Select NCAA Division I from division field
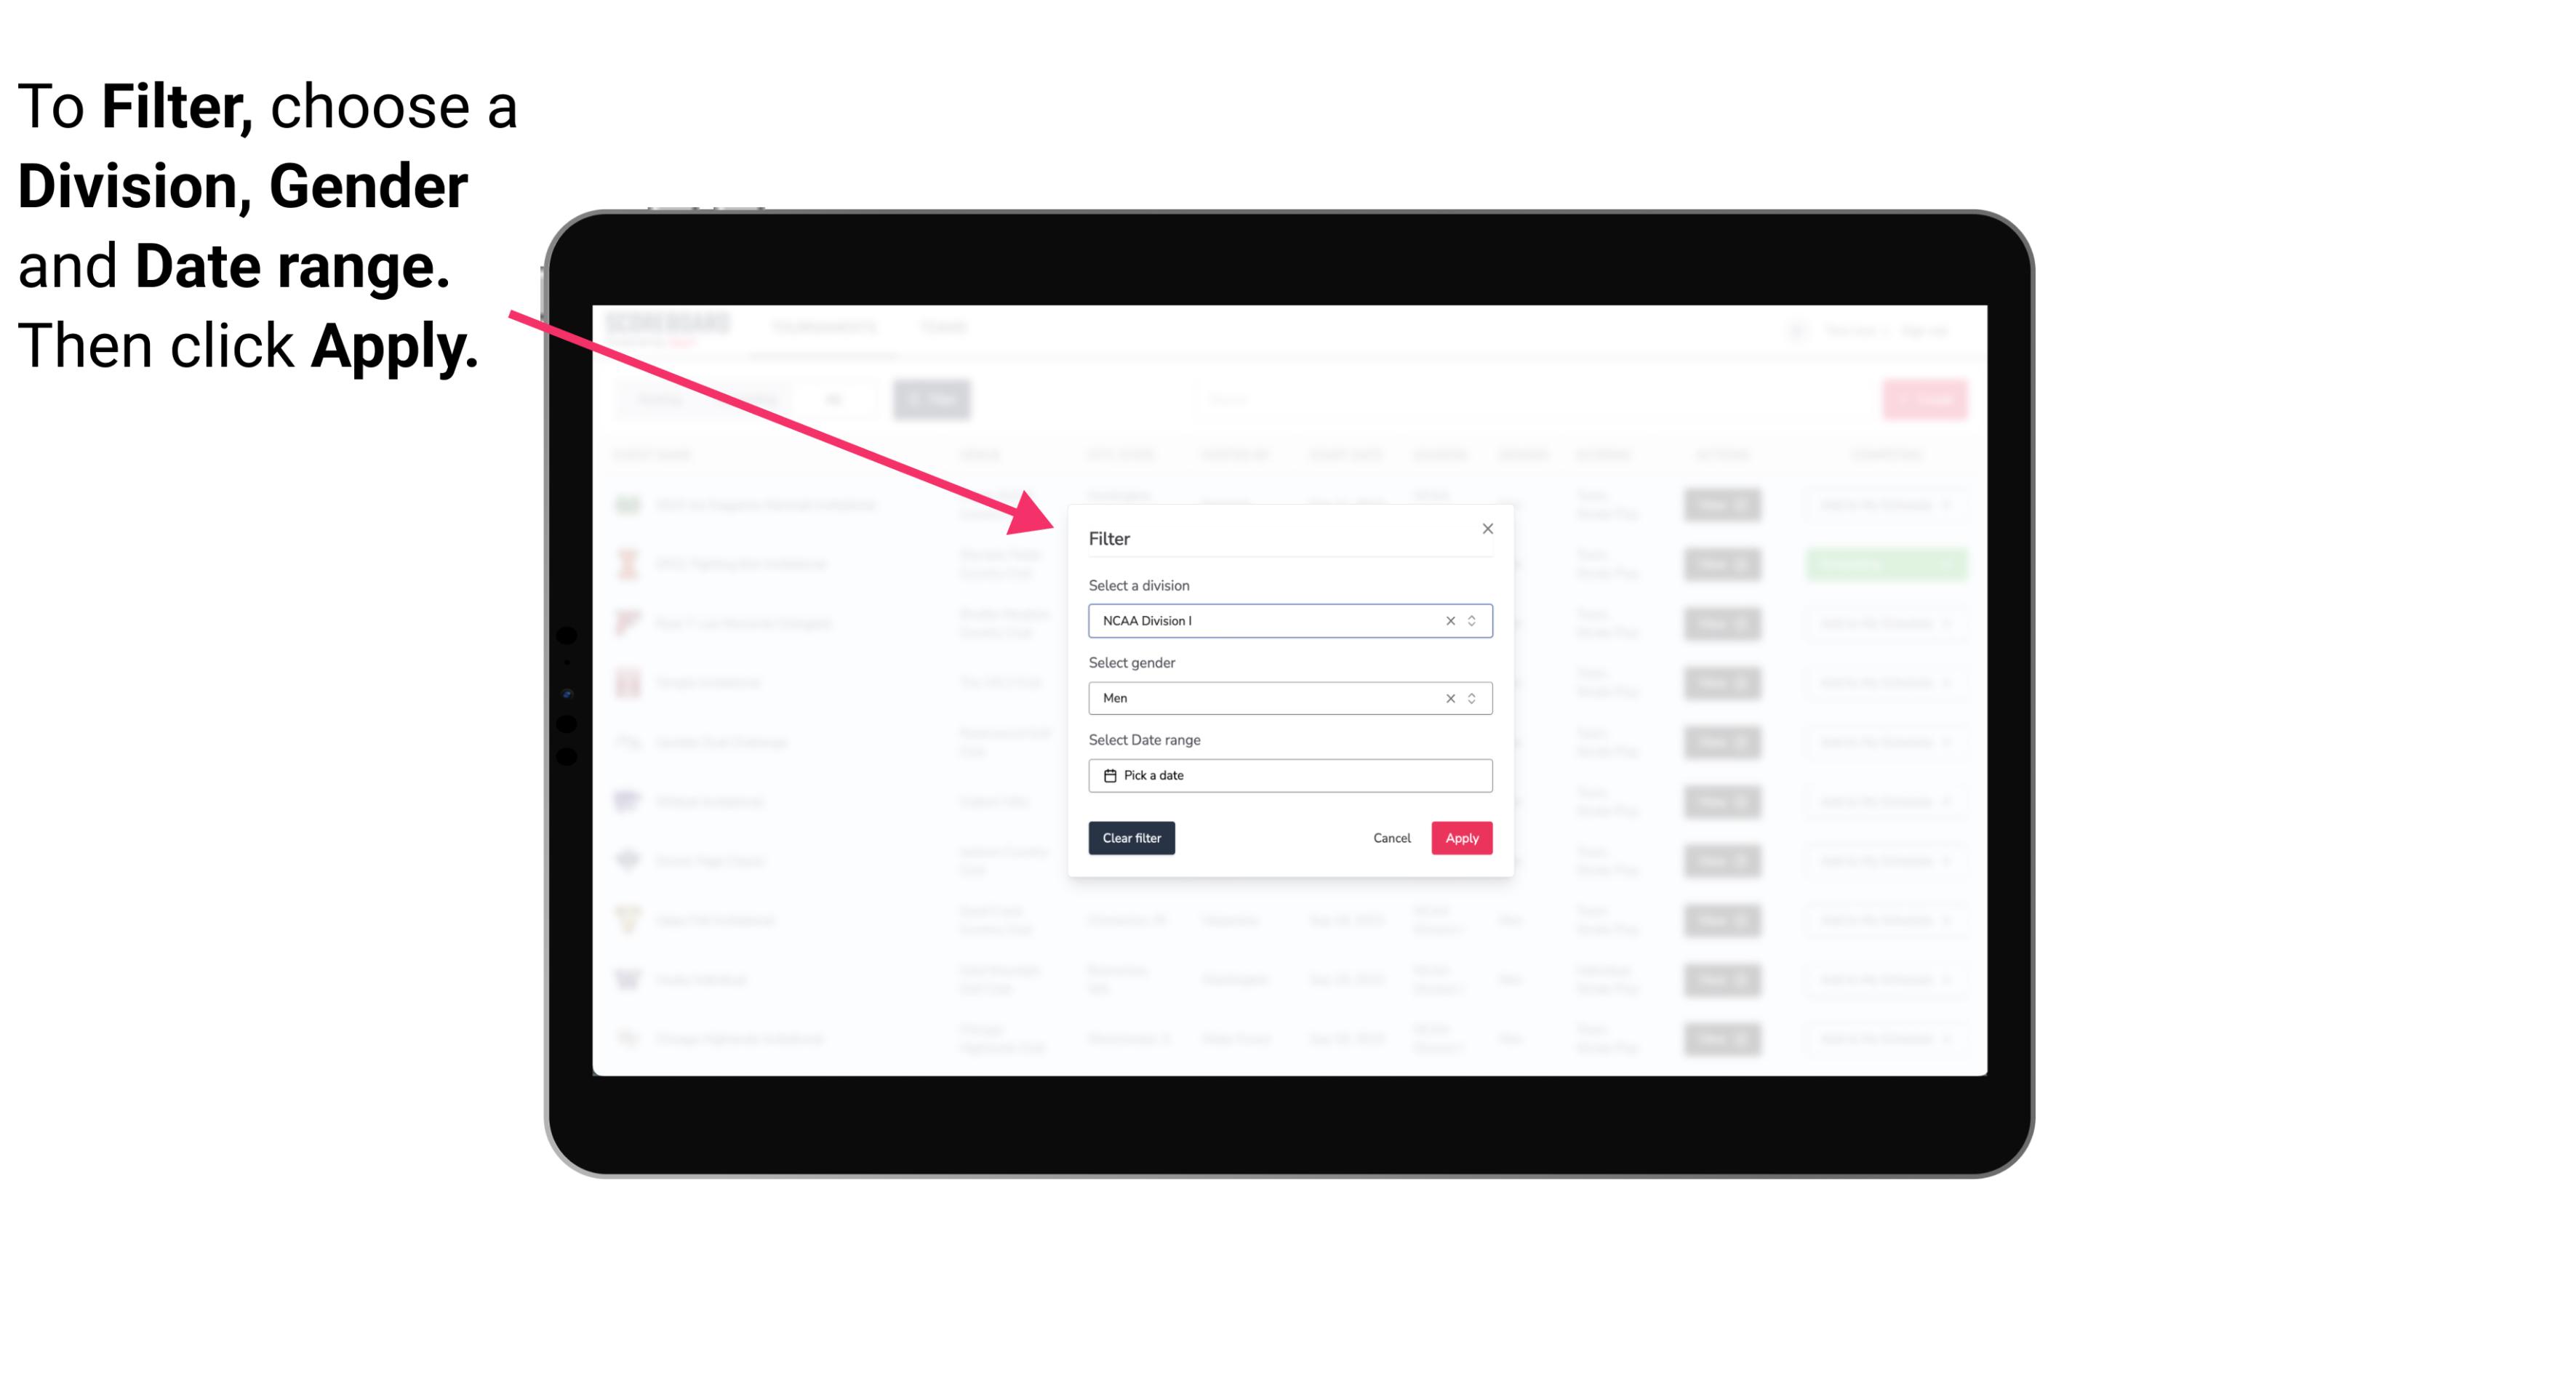Image resolution: width=2576 pixels, height=1386 pixels. click(x=1287, y=620)
